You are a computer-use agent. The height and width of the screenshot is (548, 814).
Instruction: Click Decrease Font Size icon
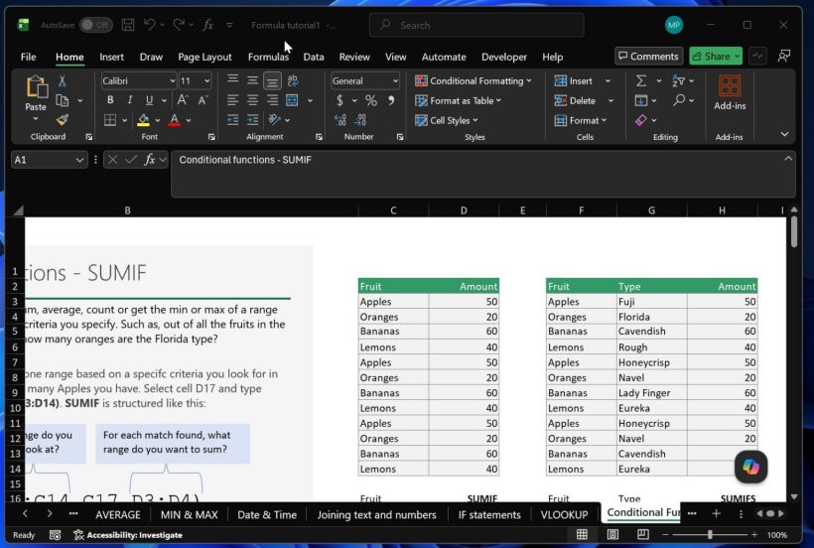203,100
